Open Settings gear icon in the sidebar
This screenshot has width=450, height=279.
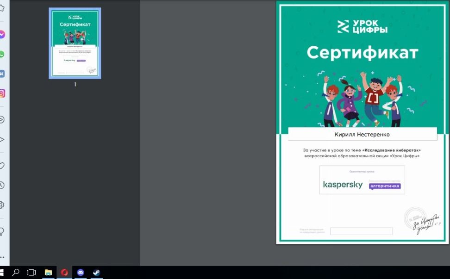[x=2, y=205]
